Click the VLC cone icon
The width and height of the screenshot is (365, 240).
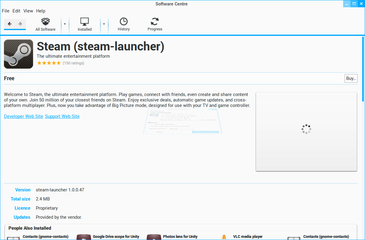point(224,237)
